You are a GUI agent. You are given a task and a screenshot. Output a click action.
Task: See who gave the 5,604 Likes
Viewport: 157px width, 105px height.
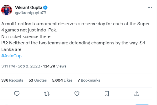pyautogui.click(x=62, y=80)
